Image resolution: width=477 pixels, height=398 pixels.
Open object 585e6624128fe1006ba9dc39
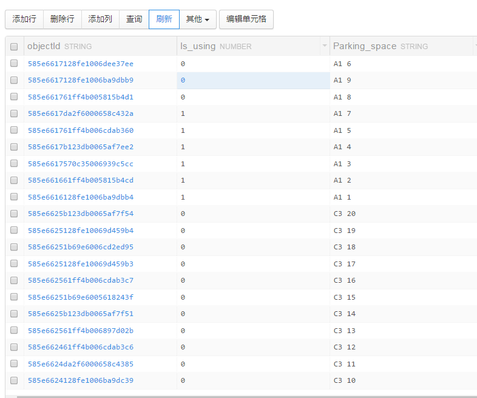(x=81, y=380)
